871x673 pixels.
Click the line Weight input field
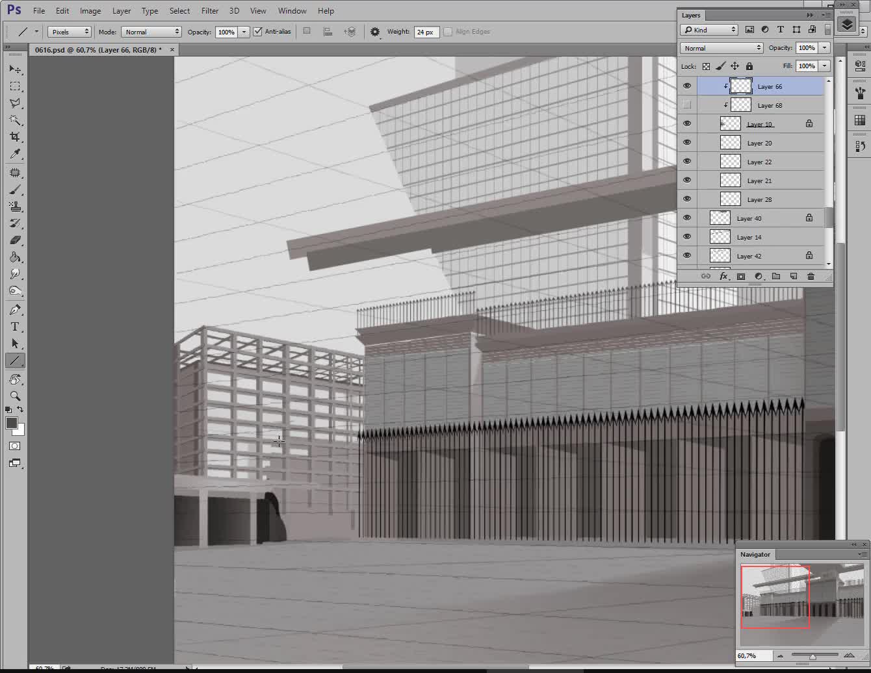point(426,31)
